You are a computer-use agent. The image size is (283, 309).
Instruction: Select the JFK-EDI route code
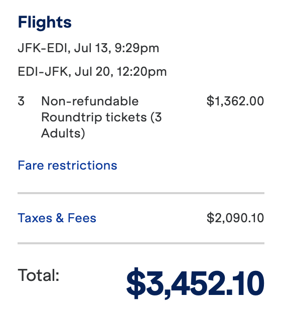pyautogui.click(x=42, y=48)
